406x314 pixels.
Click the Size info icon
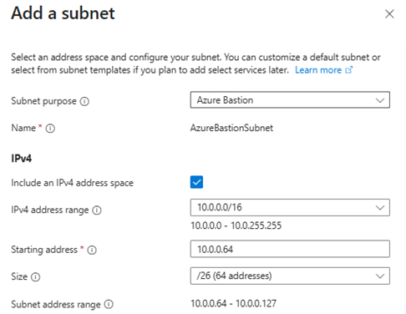tap(35, 277)
